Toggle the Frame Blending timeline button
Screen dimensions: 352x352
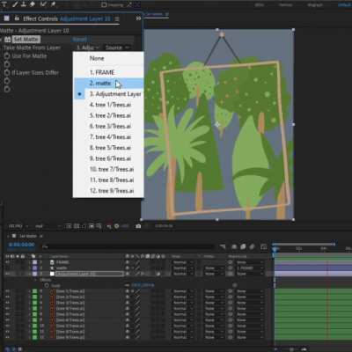click(243, 246)
